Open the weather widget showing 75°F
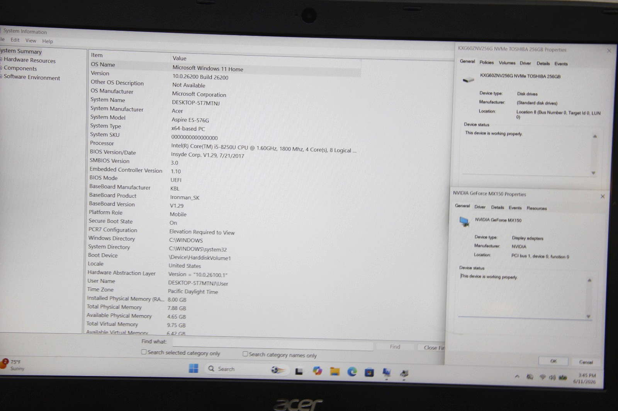The height and width of the screenshot is (411, 618). point(13,365)
